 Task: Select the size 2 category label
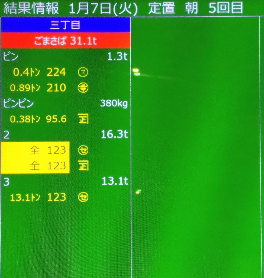(6, 135)
